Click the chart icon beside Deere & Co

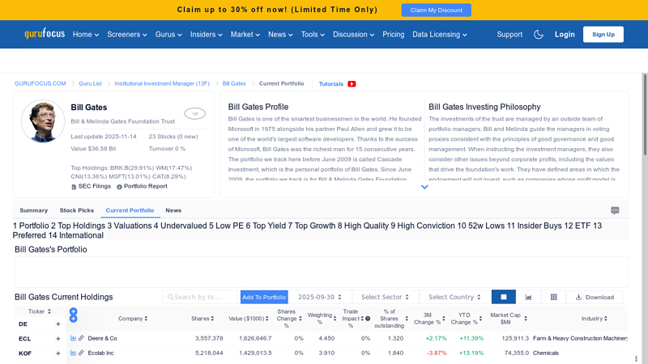click(x=73, y=338)
